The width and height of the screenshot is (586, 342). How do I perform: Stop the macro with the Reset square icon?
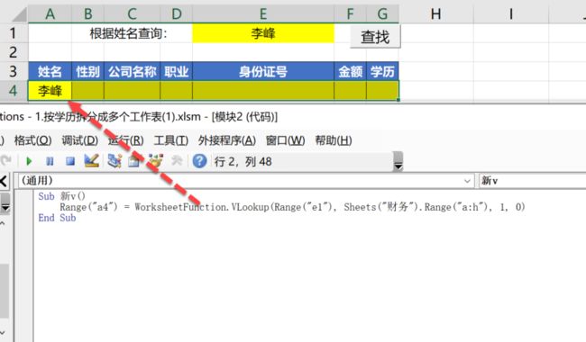pyautogui.click(x=70, y=161)
